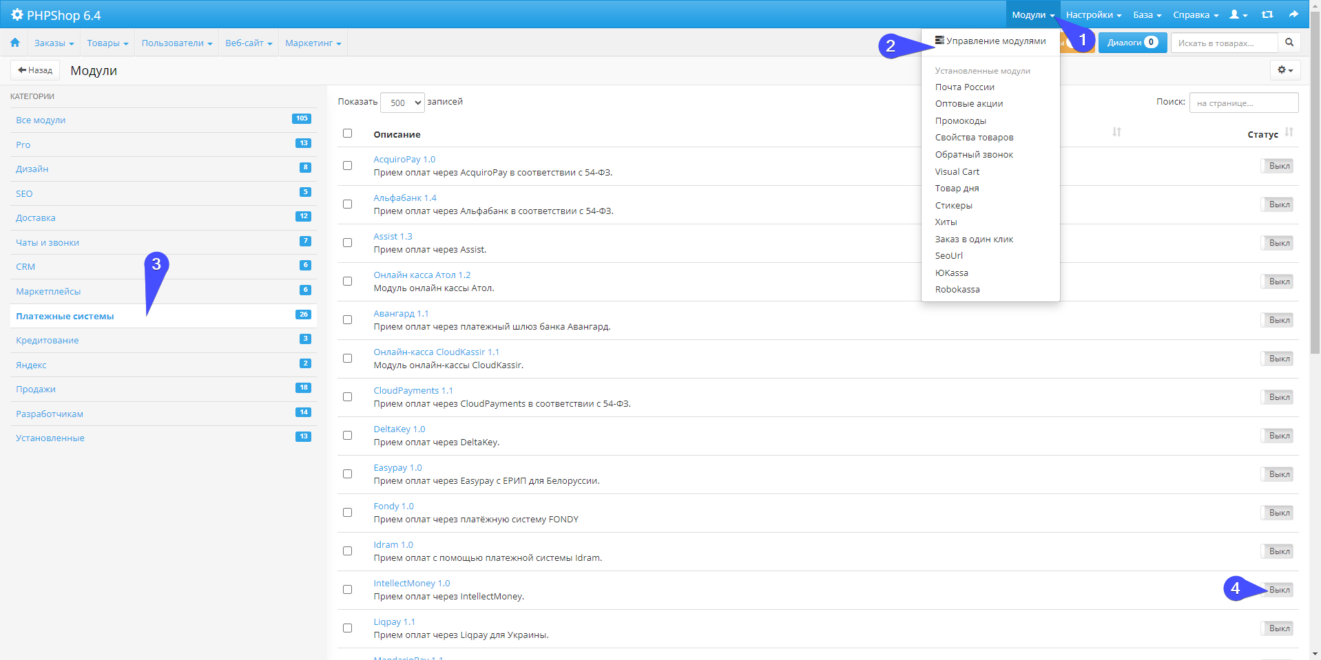Click the magnifier search button
The image size is (1321, 660).
(1289, 43)
